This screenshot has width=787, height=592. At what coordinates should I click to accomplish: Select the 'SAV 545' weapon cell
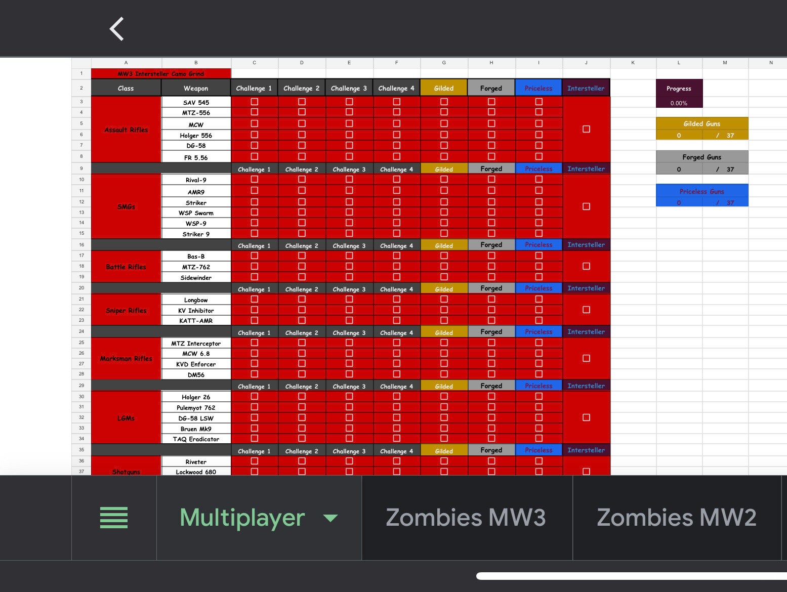click(196, 102)
